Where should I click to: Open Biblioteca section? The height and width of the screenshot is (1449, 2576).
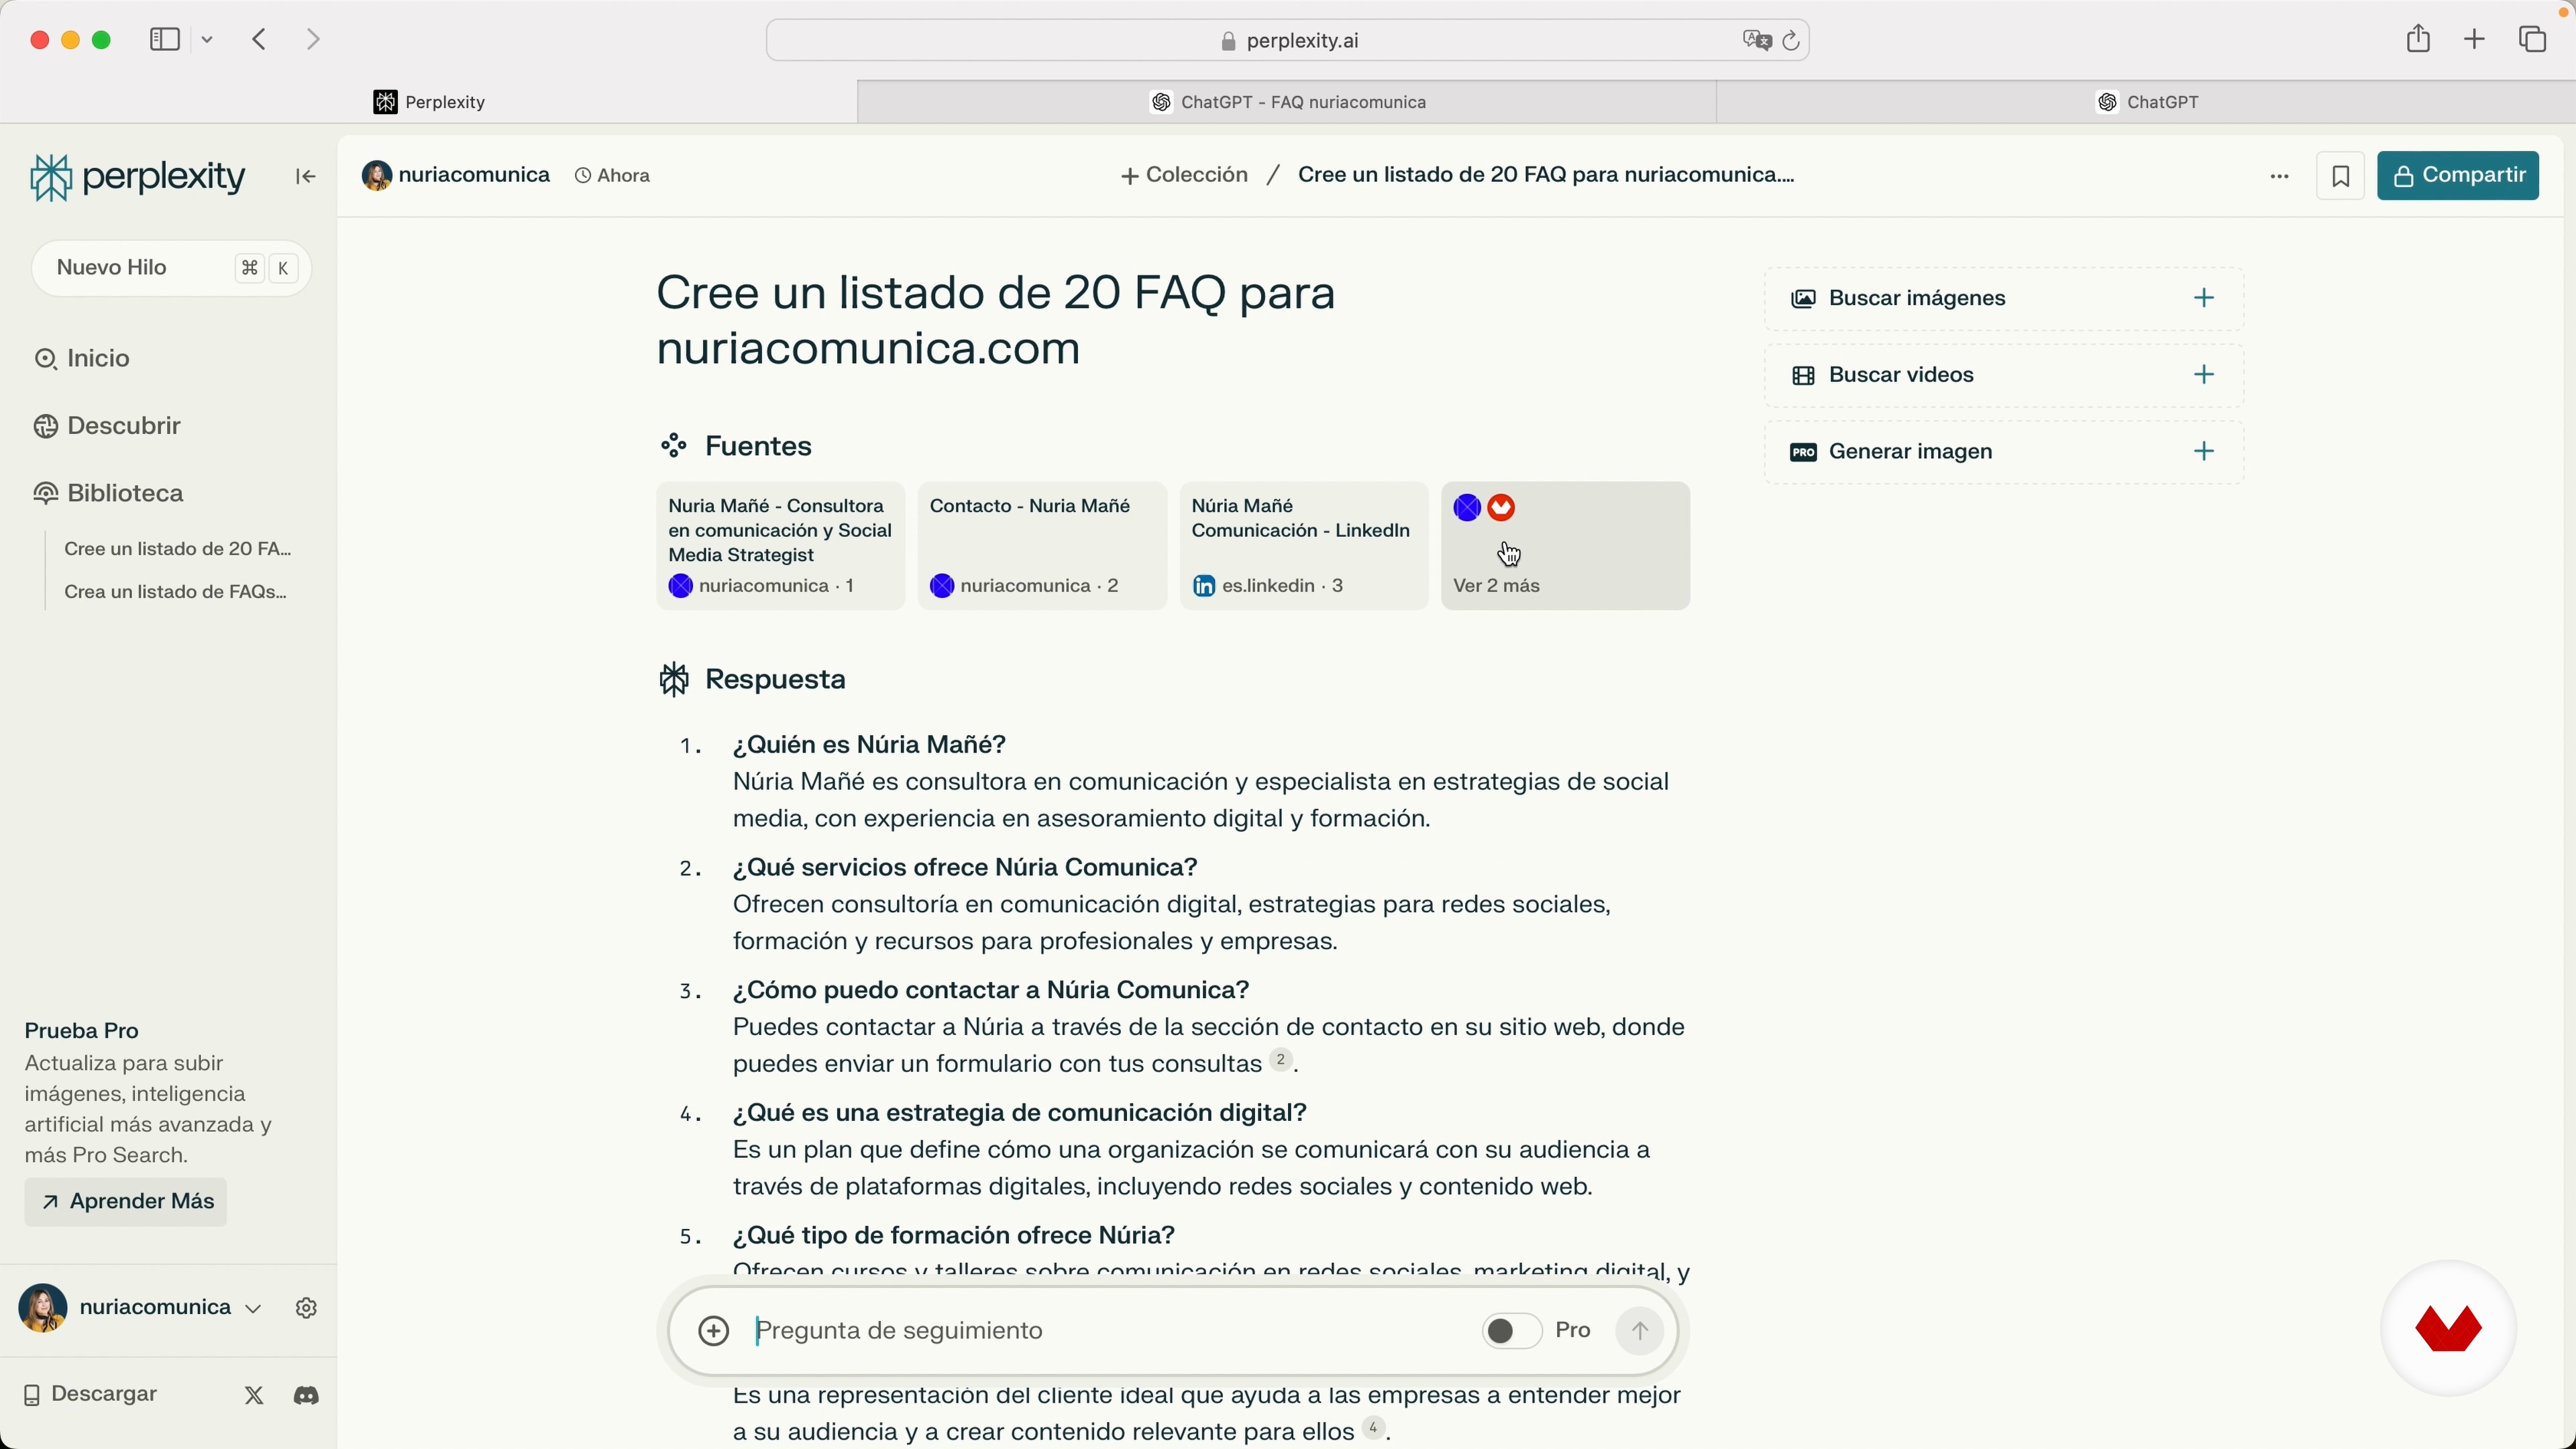point(109,494)
